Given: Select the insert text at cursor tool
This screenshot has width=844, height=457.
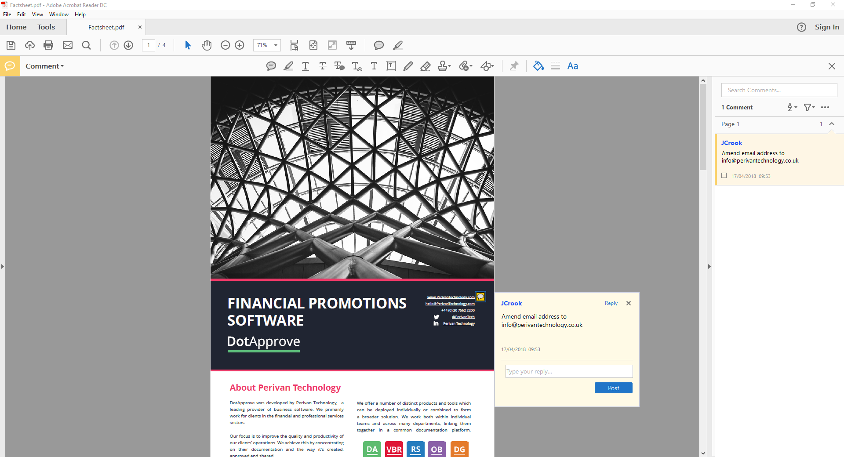Looking at the screenshot, I should [x=357, y=66].
